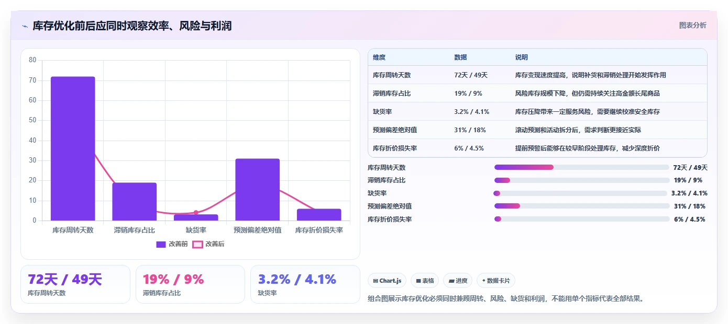The height and width of the screenshot is (324, 728).
Task: Click table cell 31% / 18%
Action: 470,130
